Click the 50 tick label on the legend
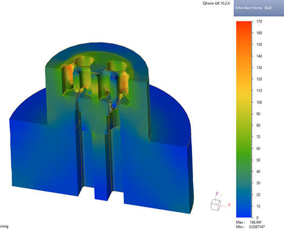 click(259, 160)
